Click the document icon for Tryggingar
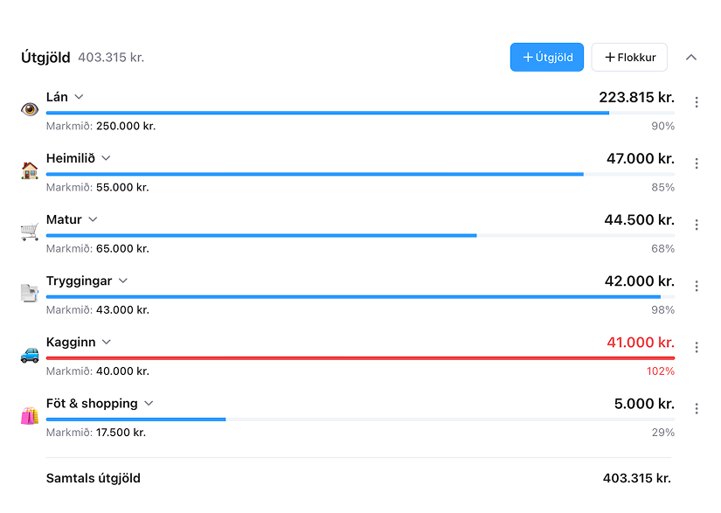Viewport: 721px width, 513px height. pyautogui.click(x=31, y=293)
